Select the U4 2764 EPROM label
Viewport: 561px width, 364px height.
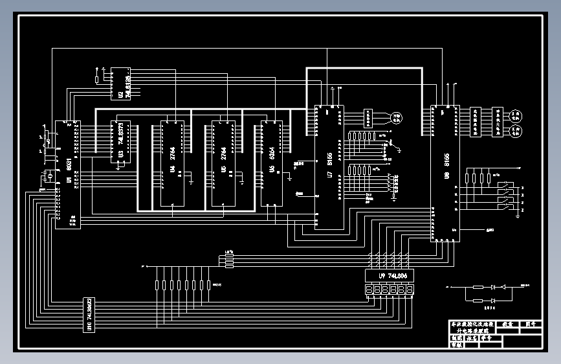click(x=172, y=159)
